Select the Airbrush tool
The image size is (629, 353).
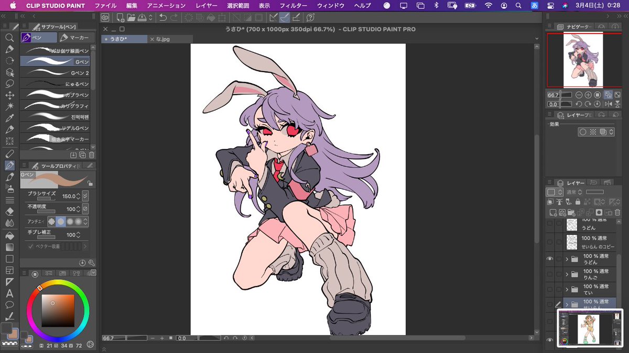[9, 189]
